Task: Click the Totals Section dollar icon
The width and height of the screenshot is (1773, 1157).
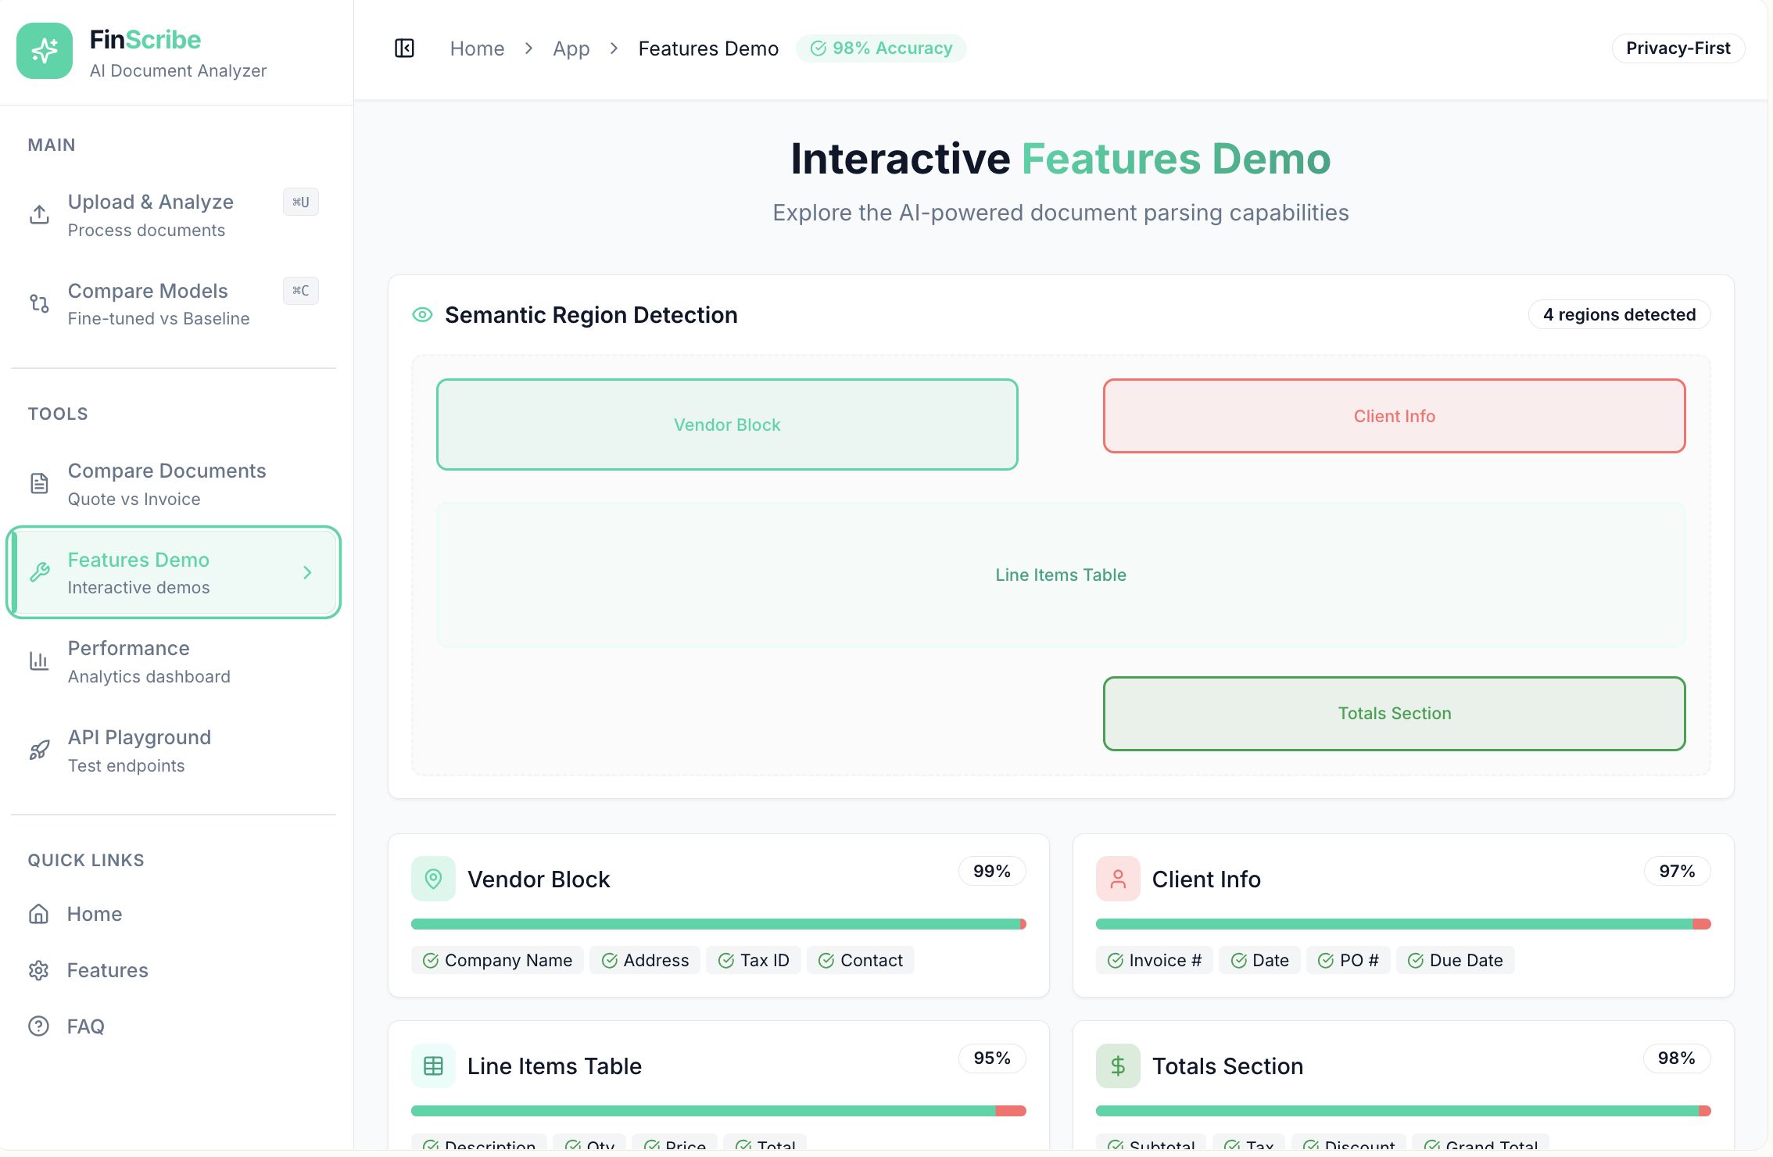Action: tap(1118, 1066)
